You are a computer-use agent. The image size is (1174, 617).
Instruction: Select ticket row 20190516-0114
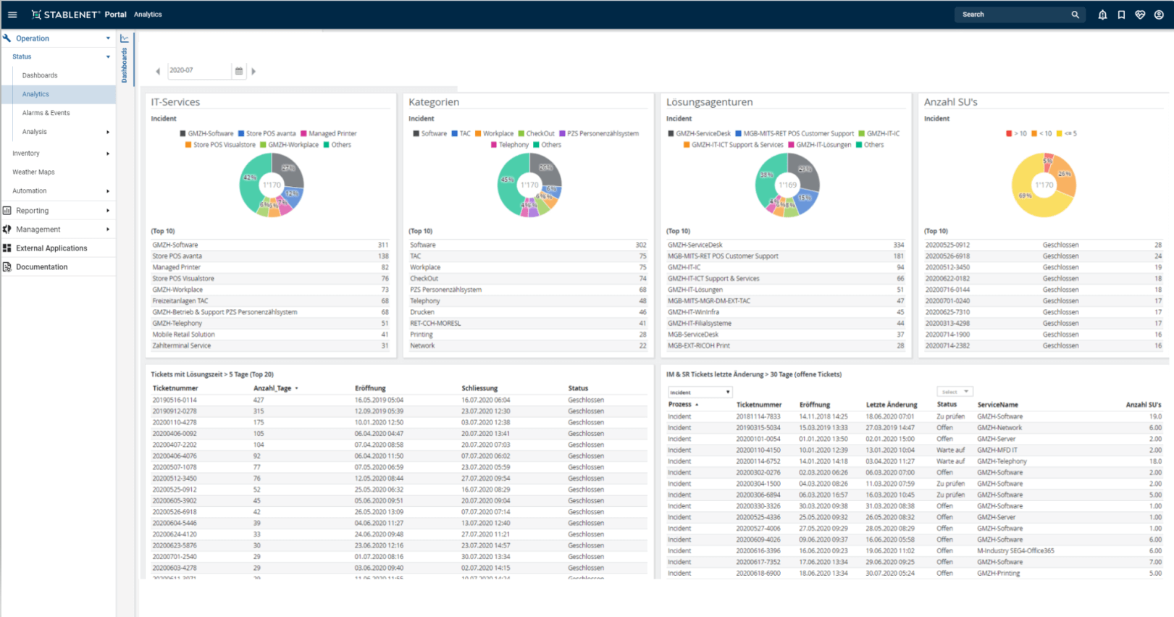point(399,400)
